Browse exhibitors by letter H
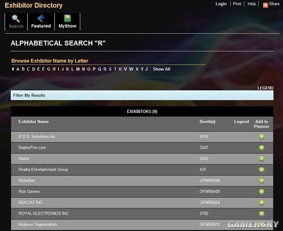 [x=54, y=69]
